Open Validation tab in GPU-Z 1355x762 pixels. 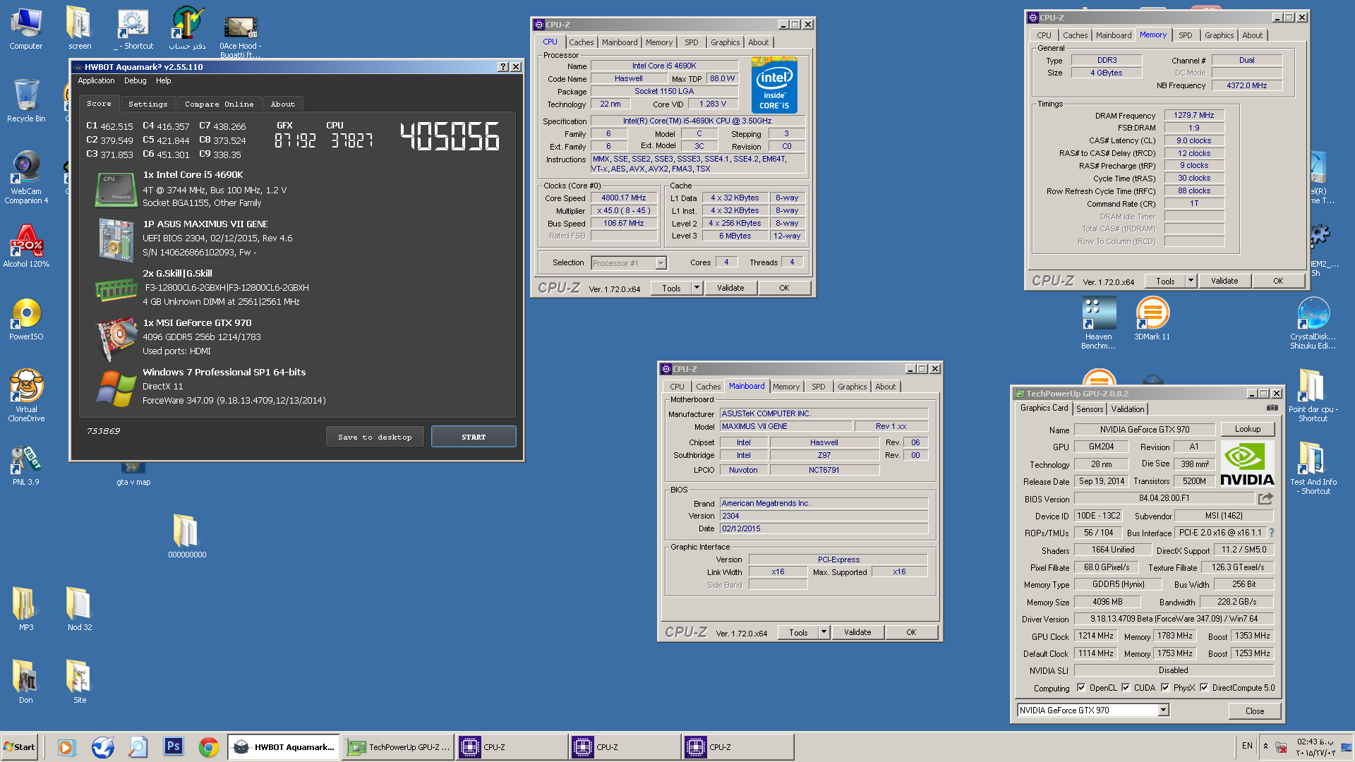pyautogui.click(x=1128, y=409)
